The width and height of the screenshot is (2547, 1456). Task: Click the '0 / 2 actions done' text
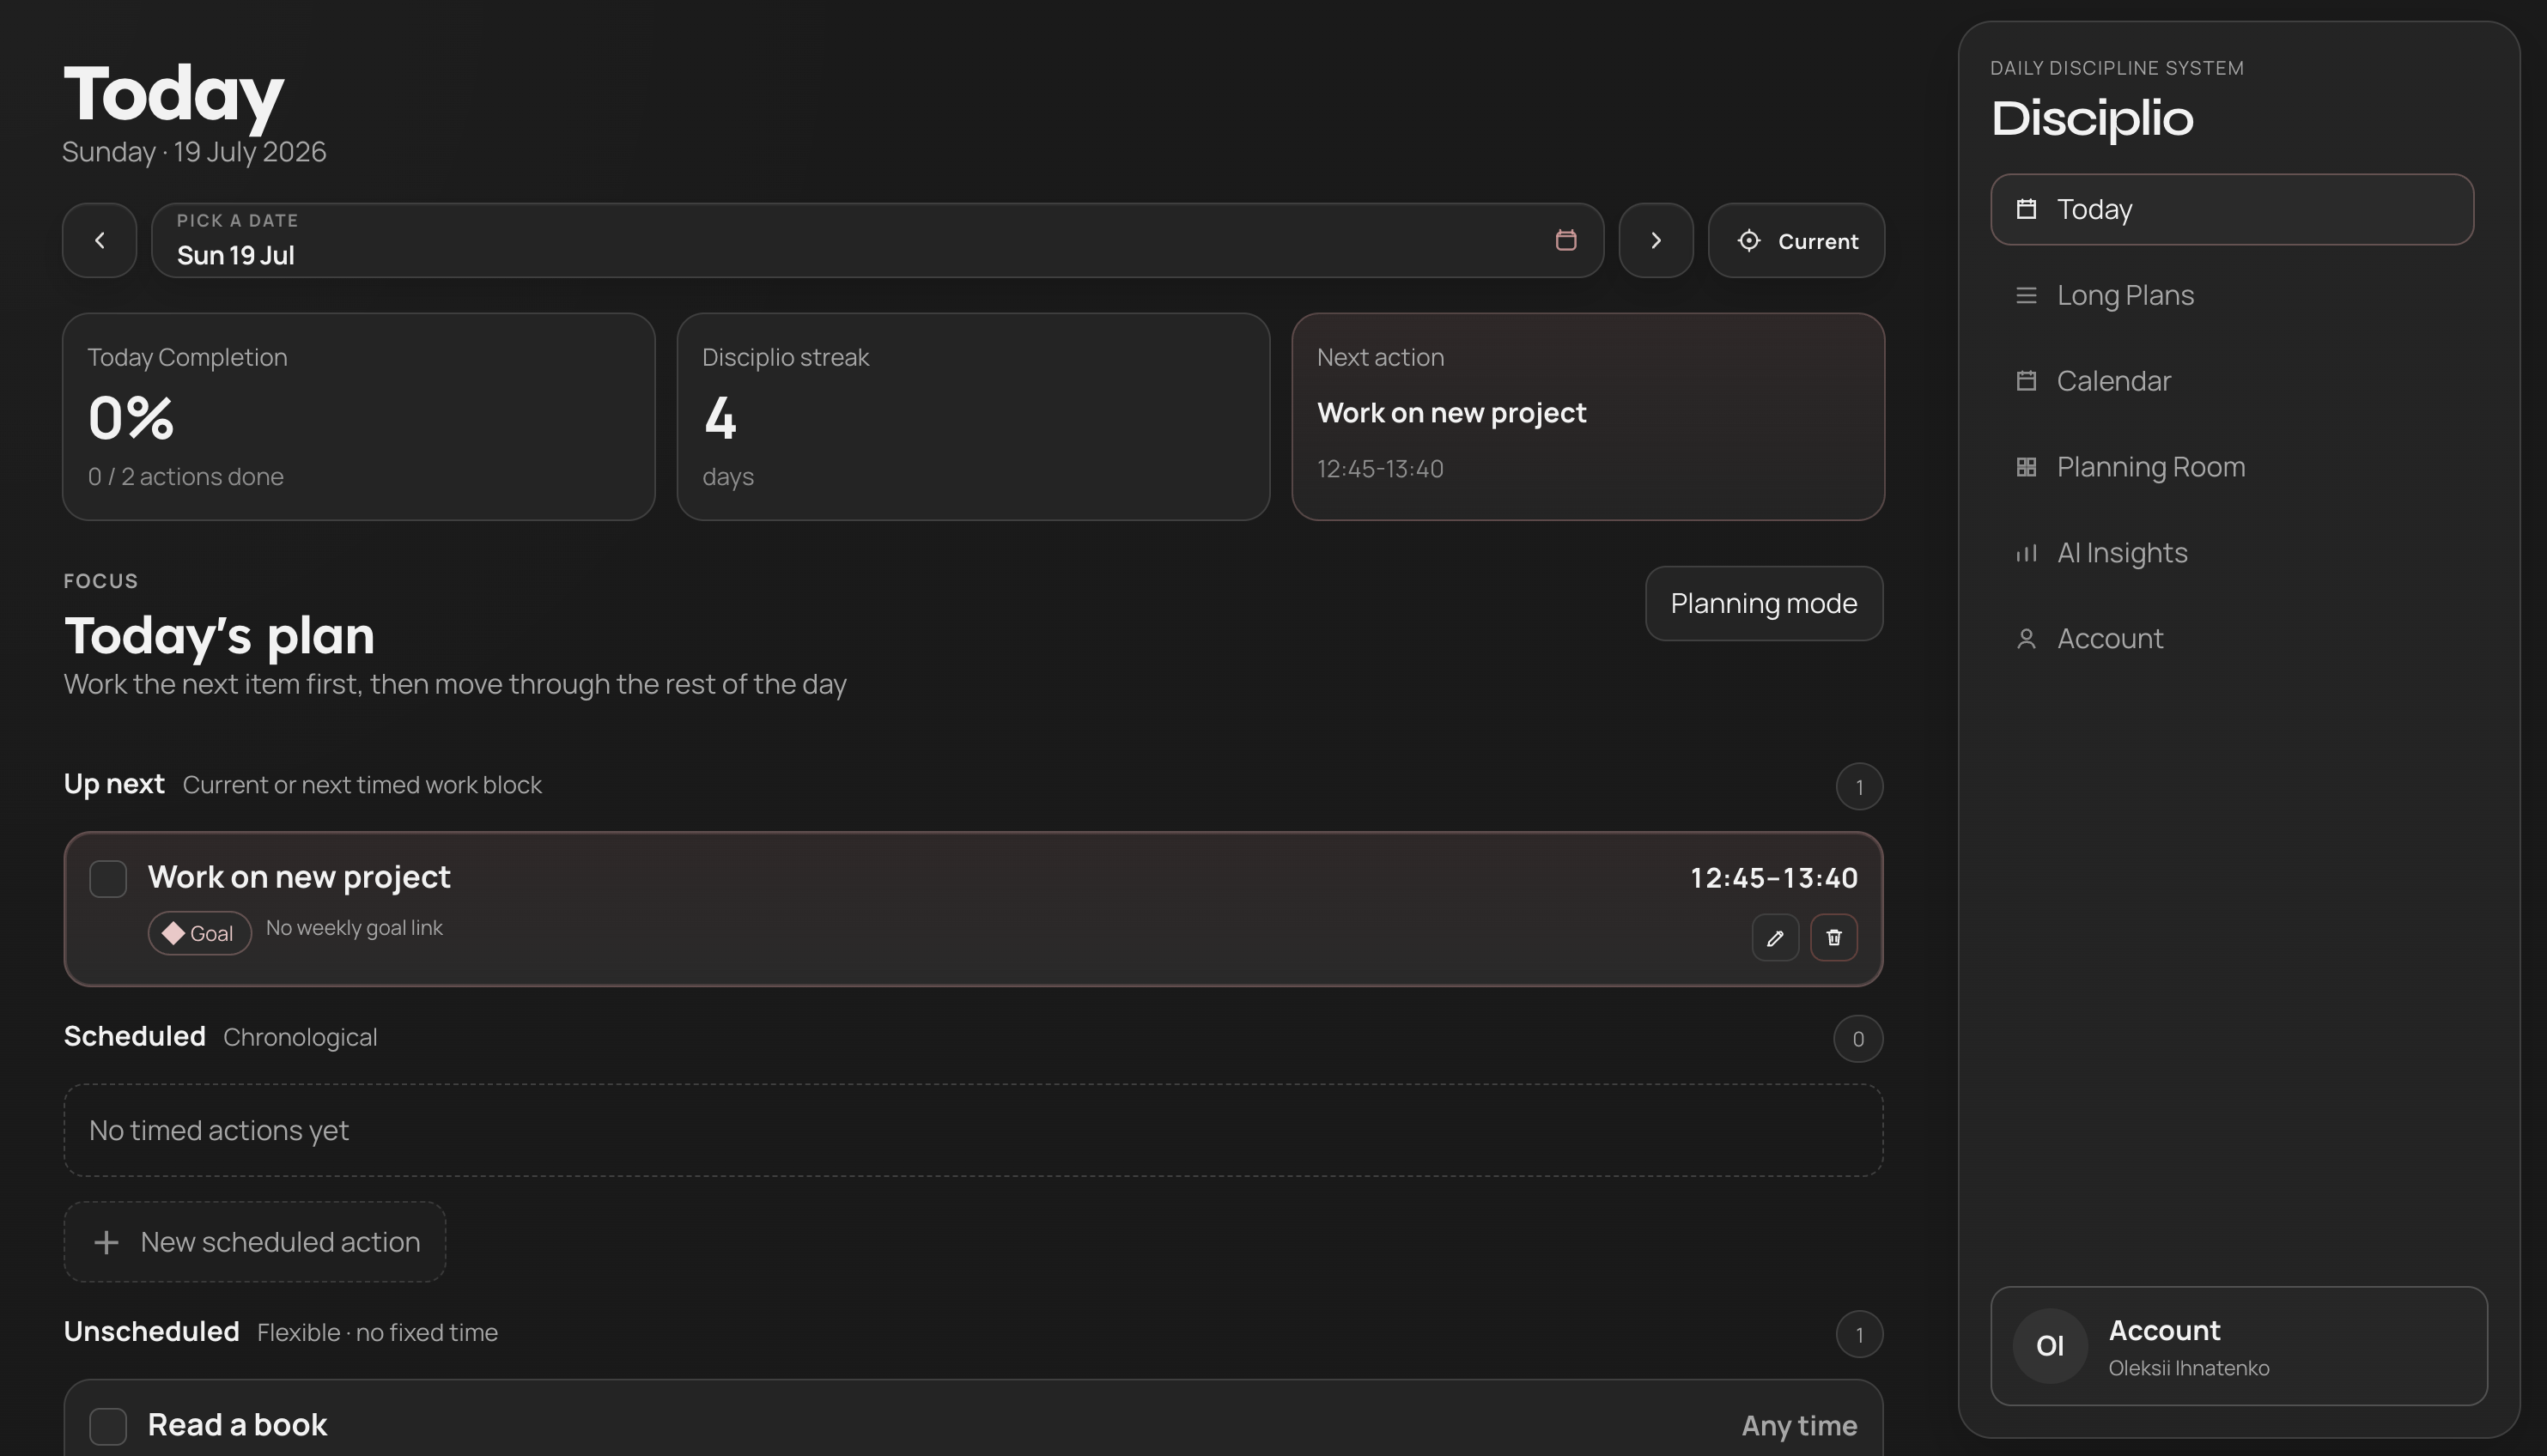(x=185, y=476)
